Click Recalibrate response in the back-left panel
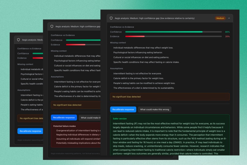Screen dimensions: 247x165 coord(30,131)
